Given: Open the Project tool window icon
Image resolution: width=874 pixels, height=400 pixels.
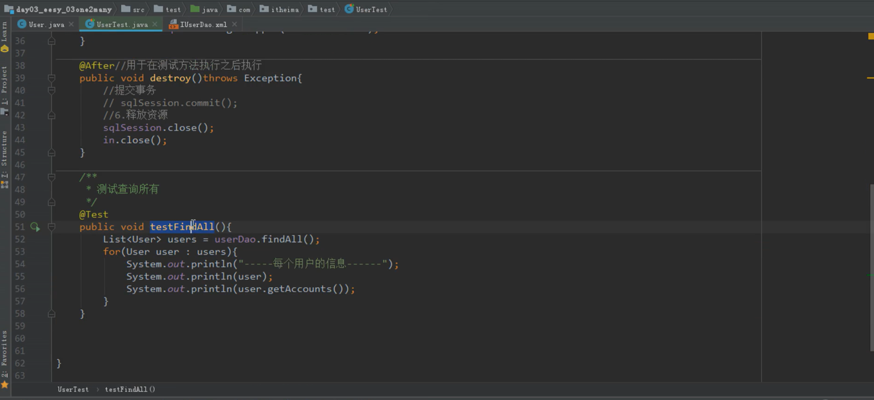Looking at the screenshot, I should click(x=4, y=111).
